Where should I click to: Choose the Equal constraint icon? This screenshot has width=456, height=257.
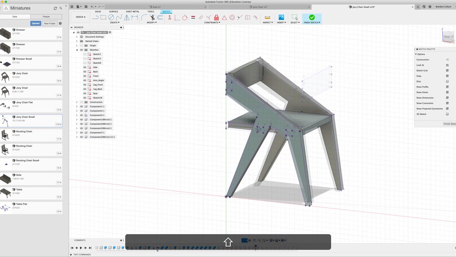(x=193, y=17)
